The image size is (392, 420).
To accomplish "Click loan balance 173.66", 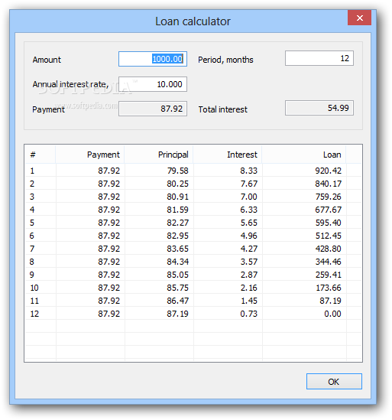I will point(328,288).
